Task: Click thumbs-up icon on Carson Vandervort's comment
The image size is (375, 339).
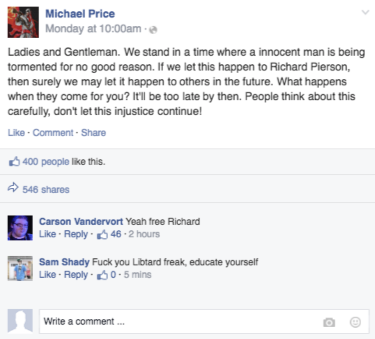Action: click(x=102, y=235)
